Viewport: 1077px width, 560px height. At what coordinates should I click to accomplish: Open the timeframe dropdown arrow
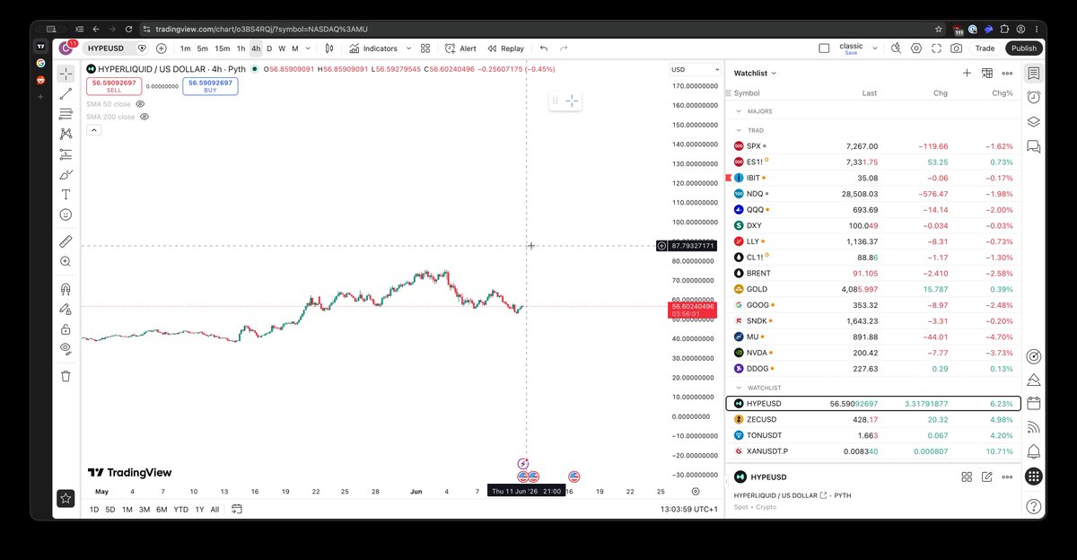(x=308, y=48)
